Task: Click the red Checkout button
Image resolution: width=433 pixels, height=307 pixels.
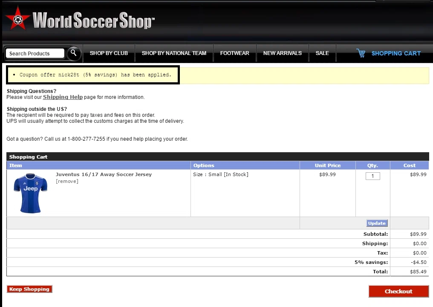Action: coord(398,291)
